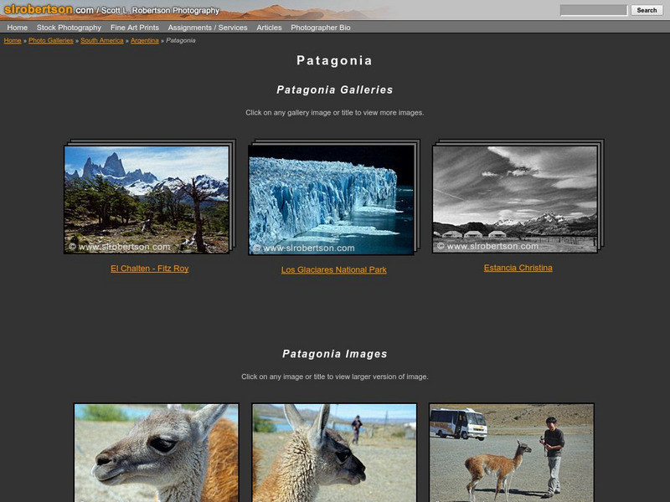Open the Stock Photography menu
The width and height of the screenshot is (670, 502).
point(69,28)
